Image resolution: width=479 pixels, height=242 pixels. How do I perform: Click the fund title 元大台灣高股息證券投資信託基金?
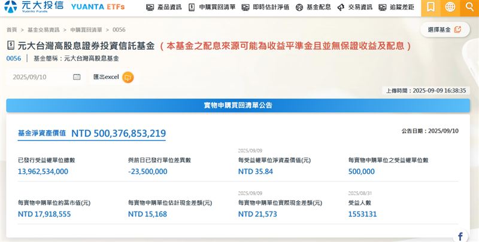tap(86, 46)
